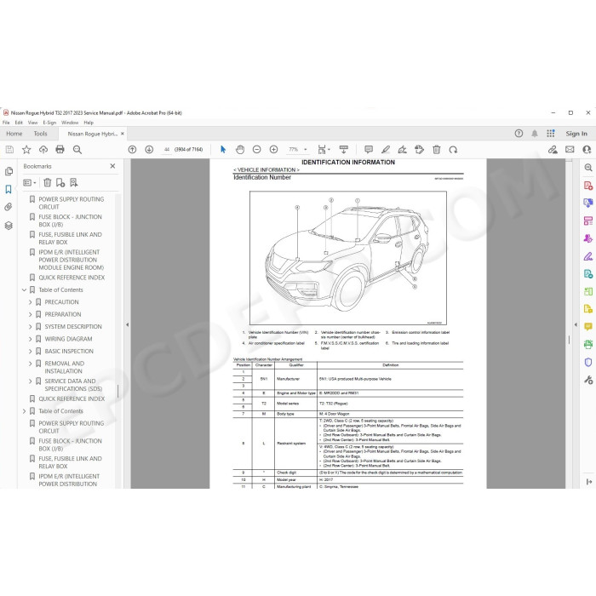Switch to the Tools tab
Screen dimensions: 596x596
(40, 134)
